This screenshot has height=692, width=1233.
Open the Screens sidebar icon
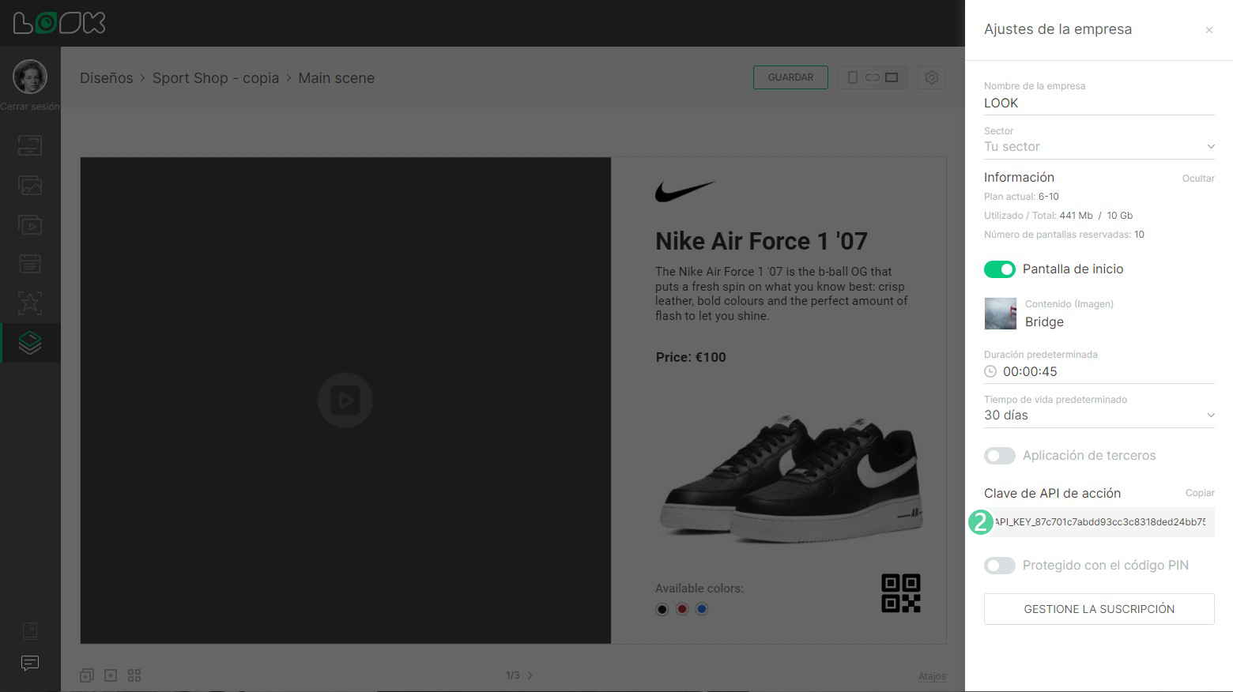[x=30, y=145]
